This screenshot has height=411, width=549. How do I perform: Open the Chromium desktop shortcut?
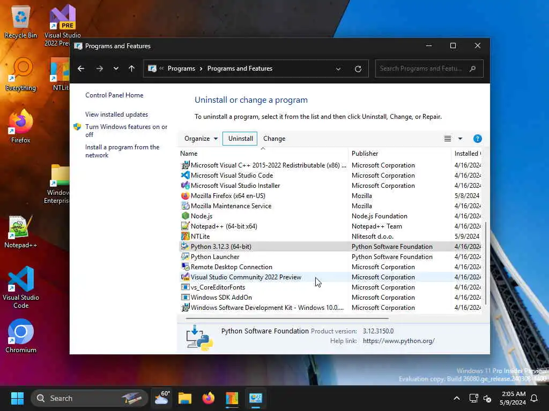pos(21,336)
